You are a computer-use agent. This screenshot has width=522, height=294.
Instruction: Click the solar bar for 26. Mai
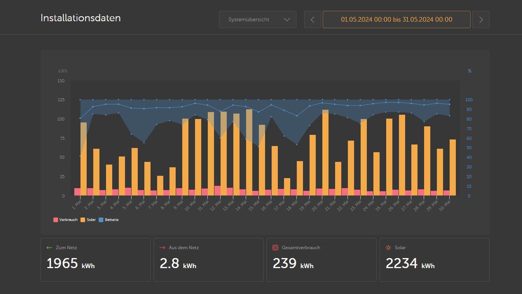pos(402,155)
